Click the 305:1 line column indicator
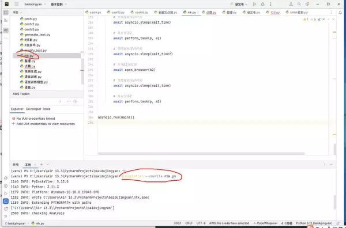The height and width of the screenshot is (228, 346). tap(178, 223)
